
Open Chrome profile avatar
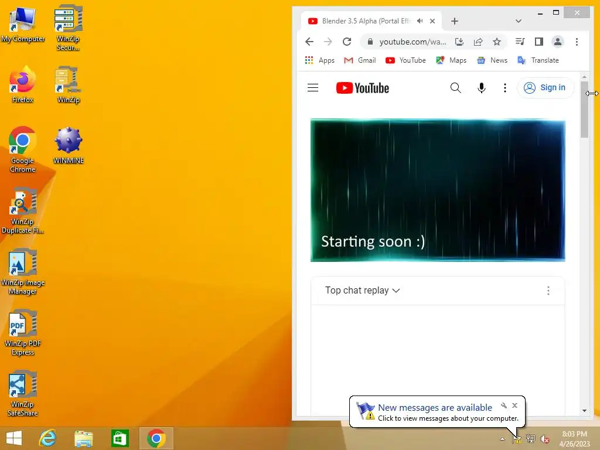558,42
